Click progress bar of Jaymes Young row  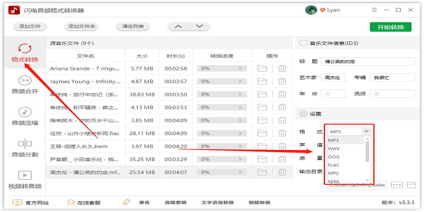point(222,82)
